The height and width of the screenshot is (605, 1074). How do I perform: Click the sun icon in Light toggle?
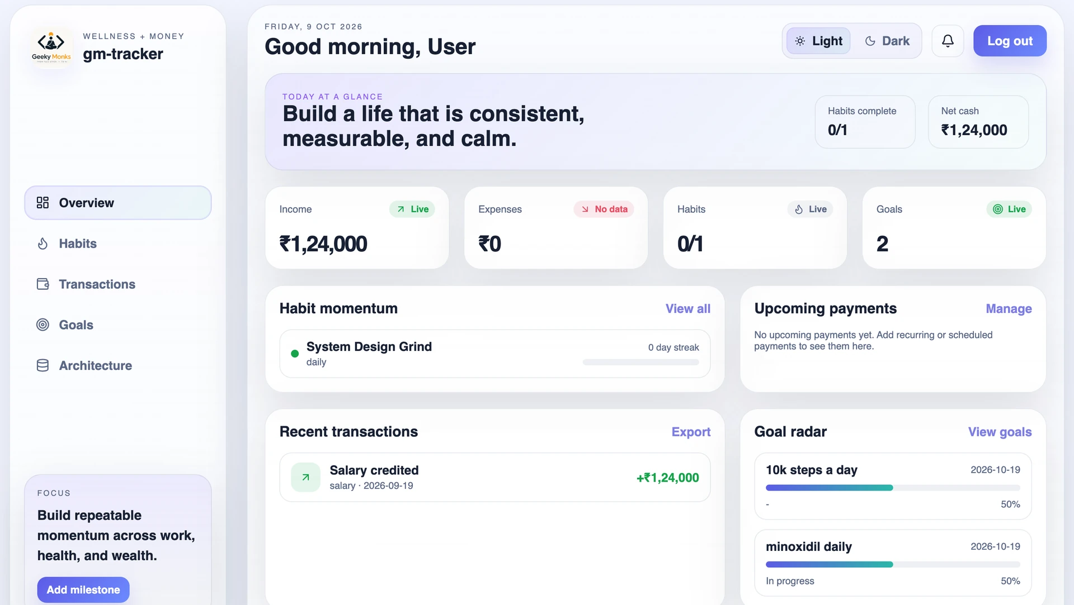point(800,41)
